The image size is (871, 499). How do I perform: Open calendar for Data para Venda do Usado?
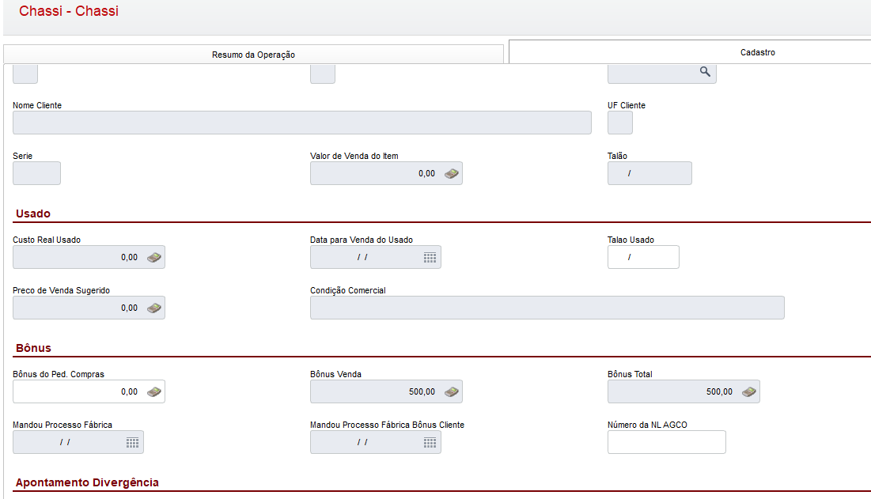pos(430,258)
